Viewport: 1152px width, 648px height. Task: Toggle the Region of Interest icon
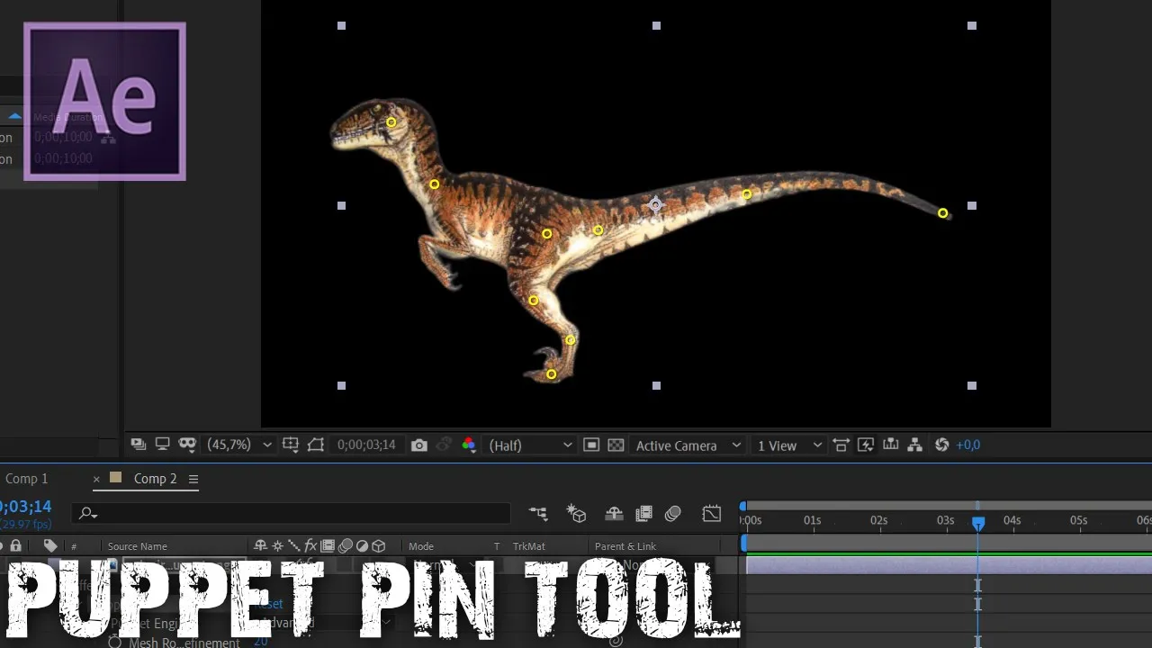(x=315, y=445)
